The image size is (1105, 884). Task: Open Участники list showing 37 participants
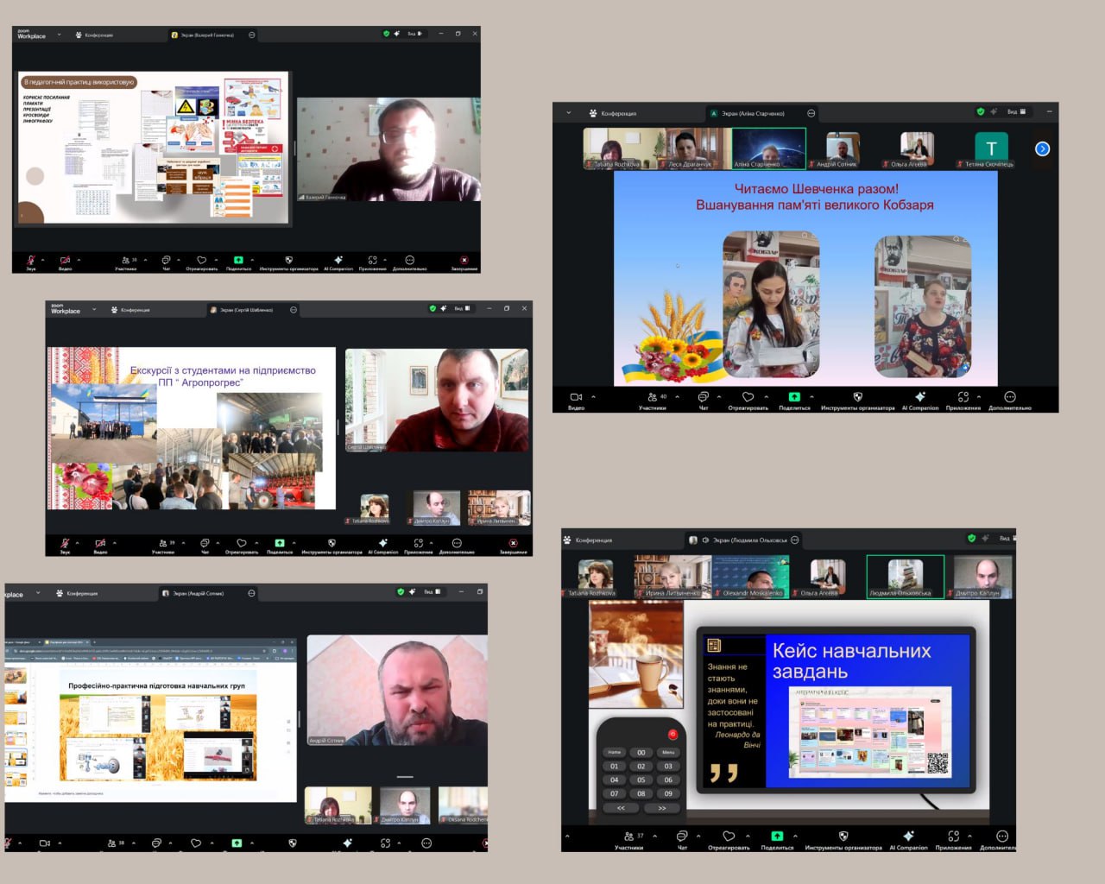pyautogui.click(x=628, y=837)
